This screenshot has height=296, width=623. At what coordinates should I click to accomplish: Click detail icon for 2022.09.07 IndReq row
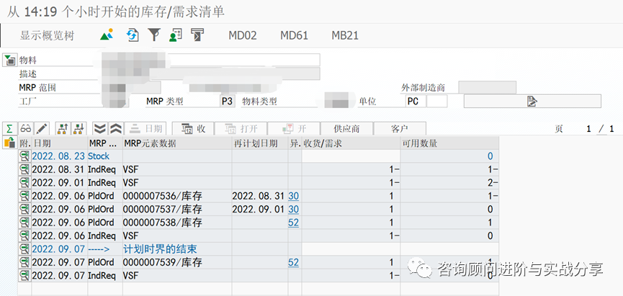pyautogui.click(x=25, y=275)
